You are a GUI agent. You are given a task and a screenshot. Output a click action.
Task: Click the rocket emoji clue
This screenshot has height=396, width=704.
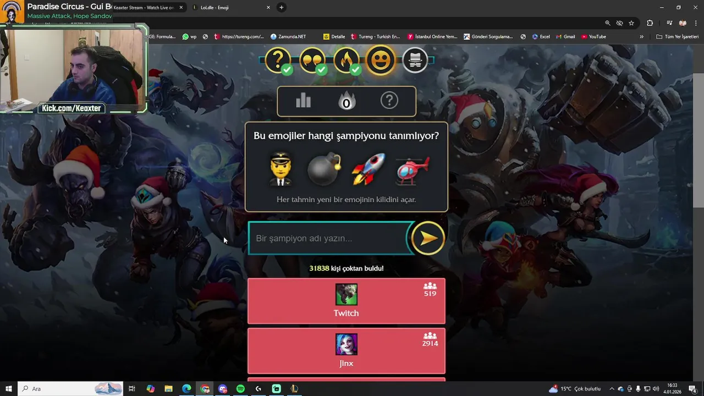(369, 169)
